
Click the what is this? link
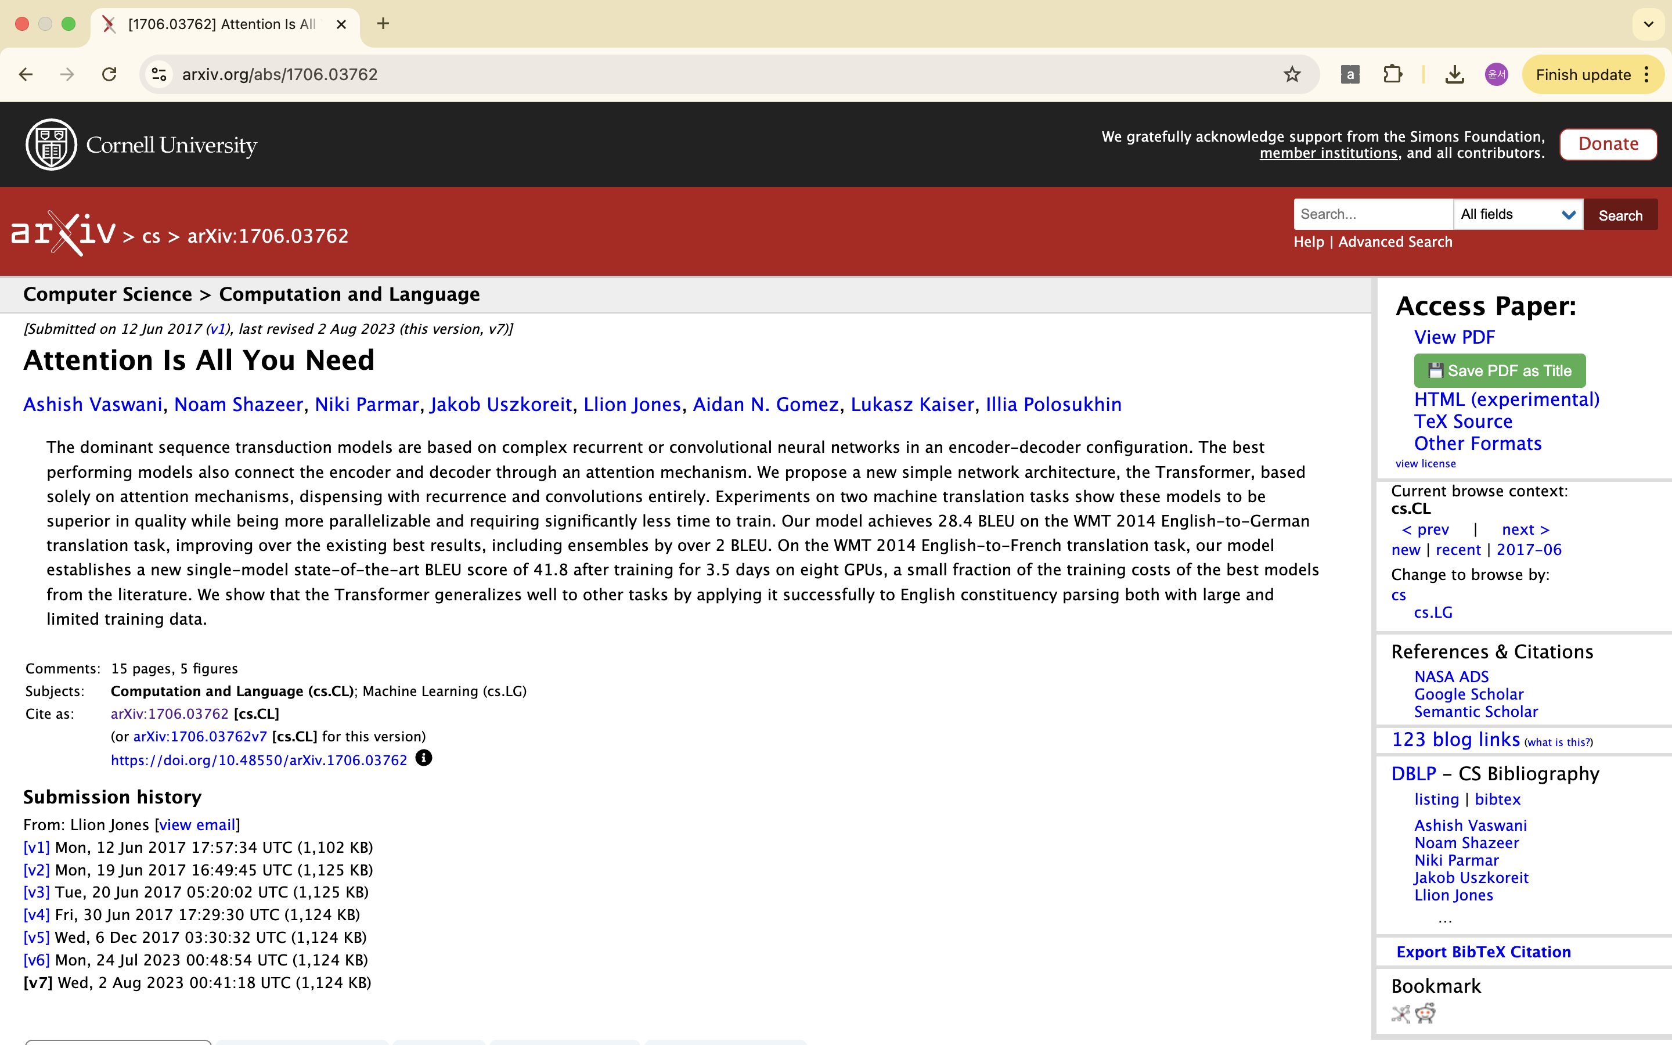(1558, 743)
